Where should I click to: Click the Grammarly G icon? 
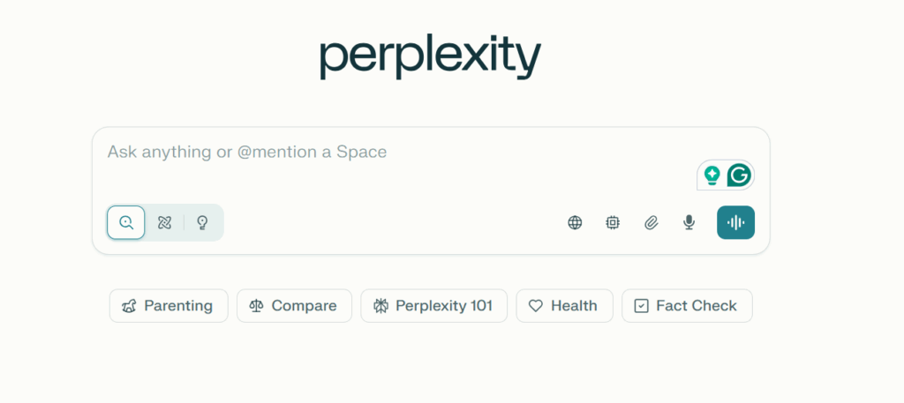[739, 175]
